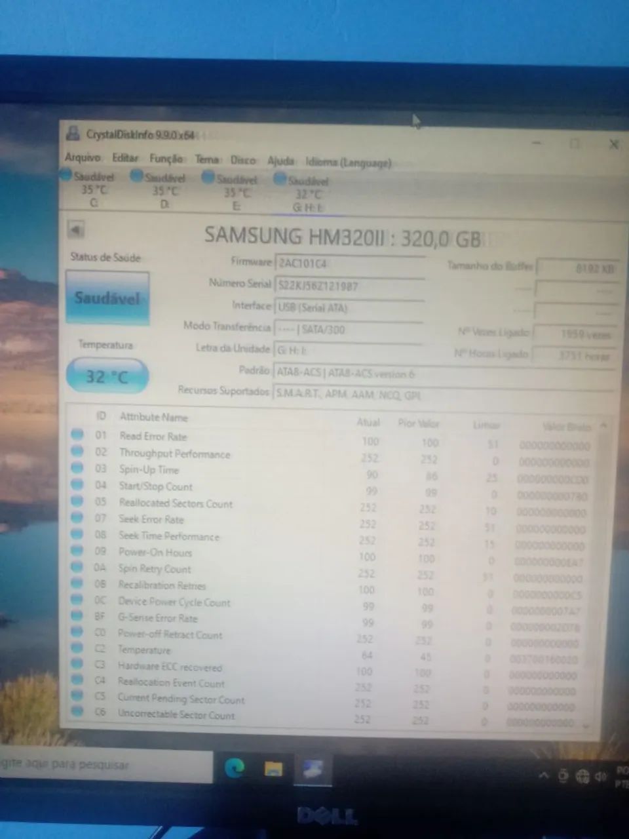The image size is (629, 839).
Task: Select the Uncorrectable Sector Count attribute name
Action: pyautogui.click(x=176, y=714)
